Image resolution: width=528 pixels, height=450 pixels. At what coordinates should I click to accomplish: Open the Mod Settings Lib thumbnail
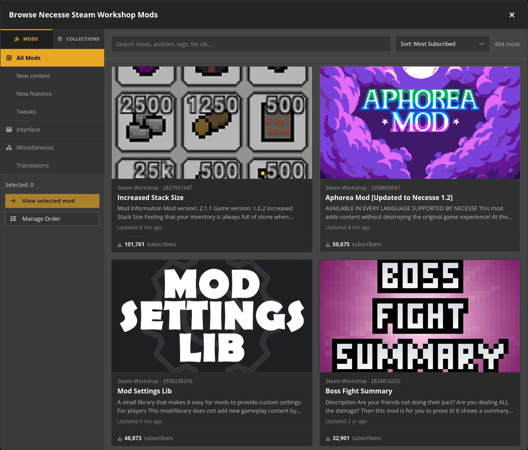click(x=212, y=316)
